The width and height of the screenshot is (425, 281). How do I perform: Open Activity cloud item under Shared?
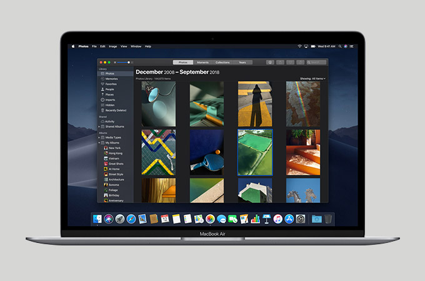click(x=107, y=122)
